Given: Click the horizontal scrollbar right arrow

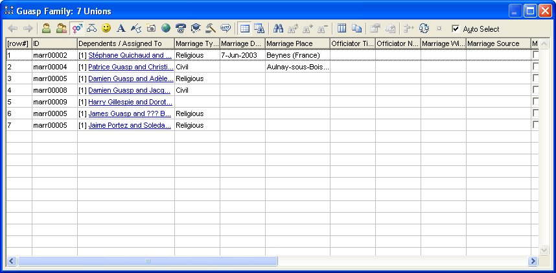Looking at the screenshot, I should pyautogui.click(x=533, y=261).
